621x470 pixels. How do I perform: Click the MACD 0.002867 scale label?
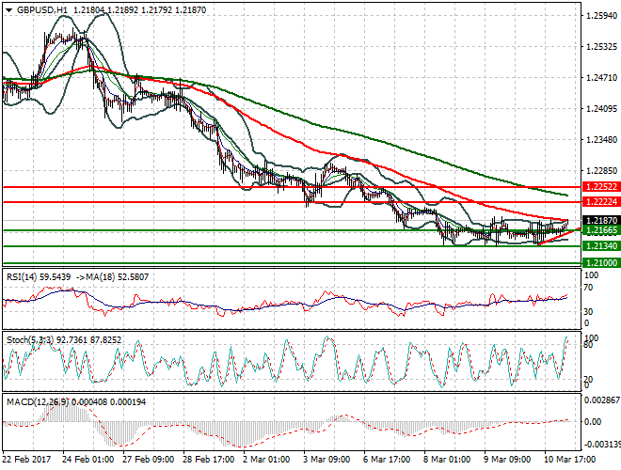pyautogui.click(x=600, y=400)
